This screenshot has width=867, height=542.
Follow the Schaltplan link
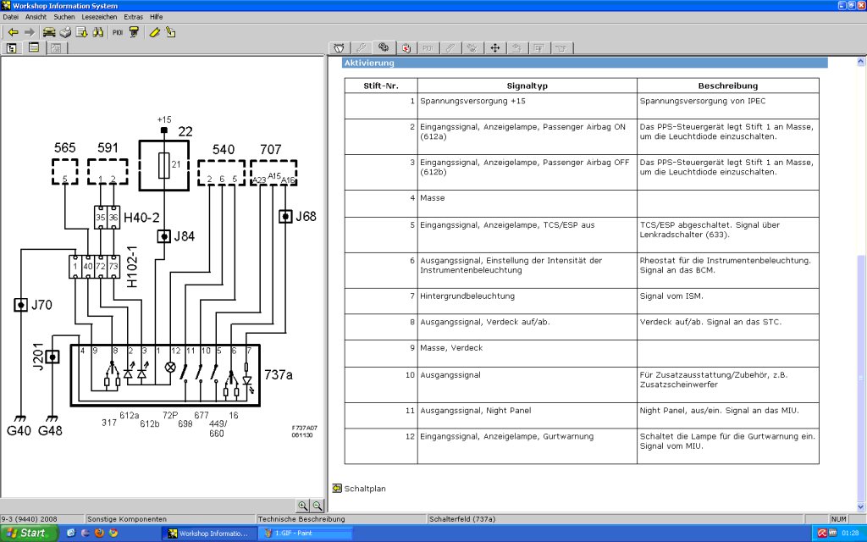click(365, 489)
